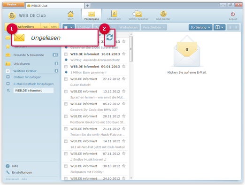Open the layout view dropdown

click(219, 27)
